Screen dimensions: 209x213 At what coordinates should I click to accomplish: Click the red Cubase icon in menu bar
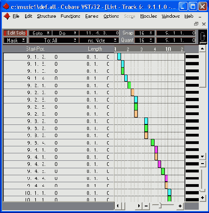point(7,16)
